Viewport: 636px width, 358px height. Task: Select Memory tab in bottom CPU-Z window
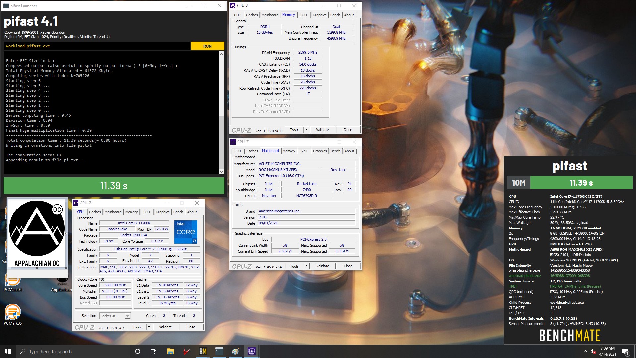[132, 212]
